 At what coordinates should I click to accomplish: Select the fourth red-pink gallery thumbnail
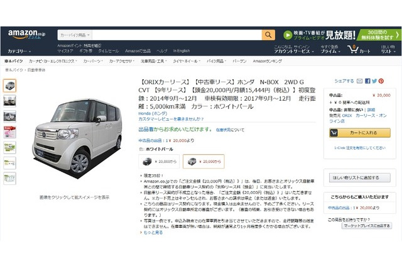click(10, 131)
